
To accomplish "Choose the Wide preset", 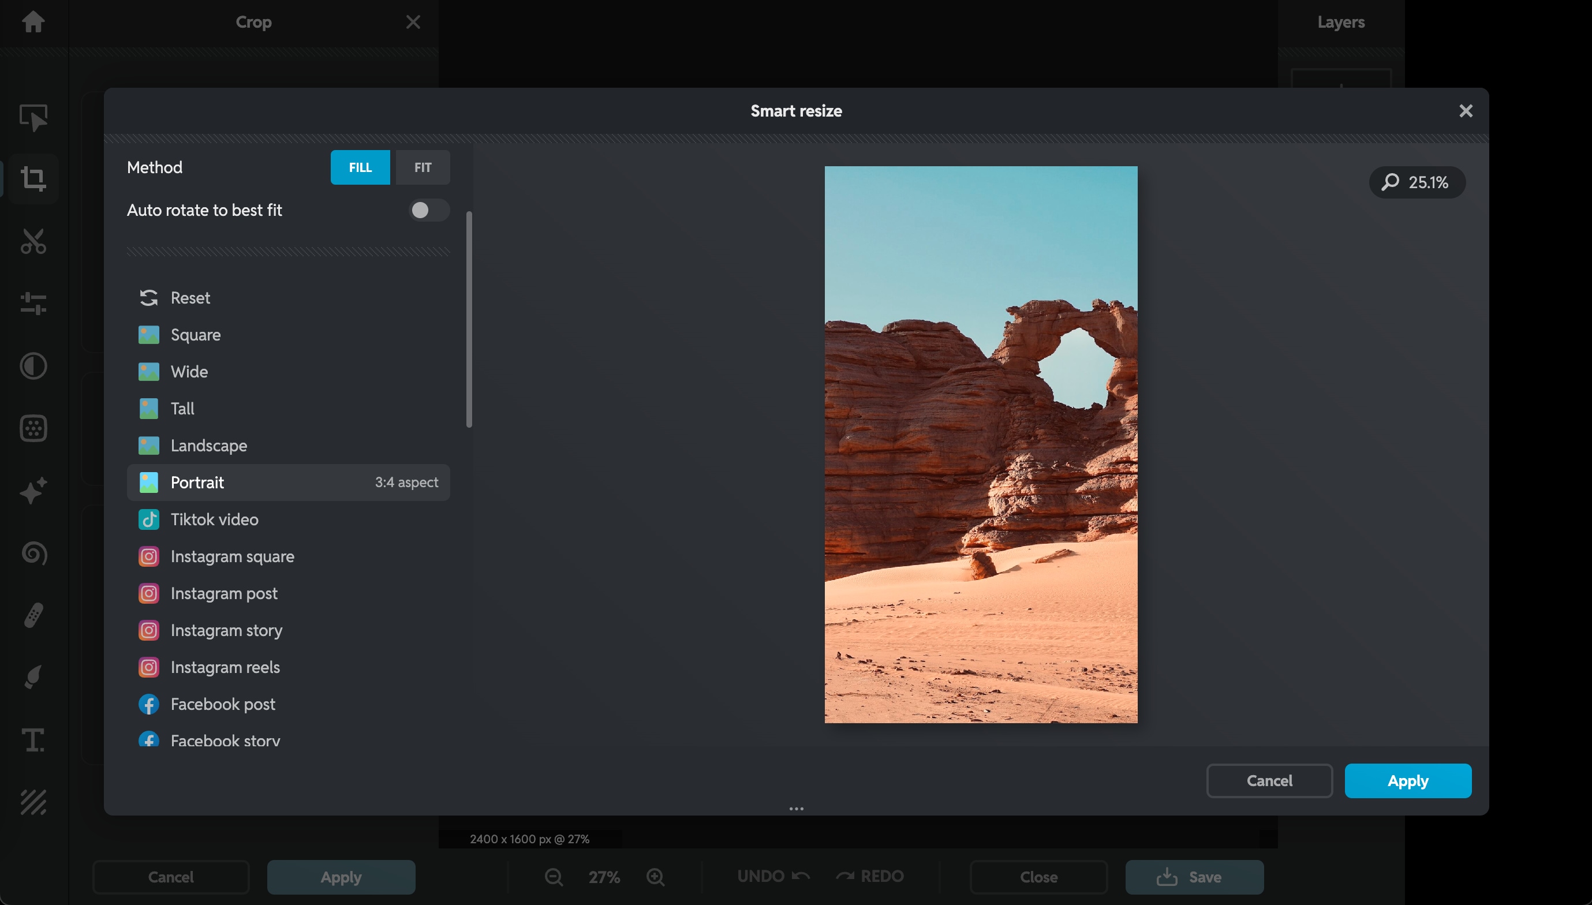I will 288,372.
